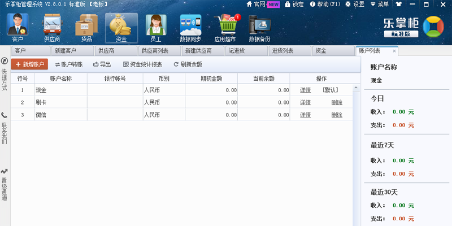Click the 导出 export button
Screen dimensions: 452x226
(102, 64)
